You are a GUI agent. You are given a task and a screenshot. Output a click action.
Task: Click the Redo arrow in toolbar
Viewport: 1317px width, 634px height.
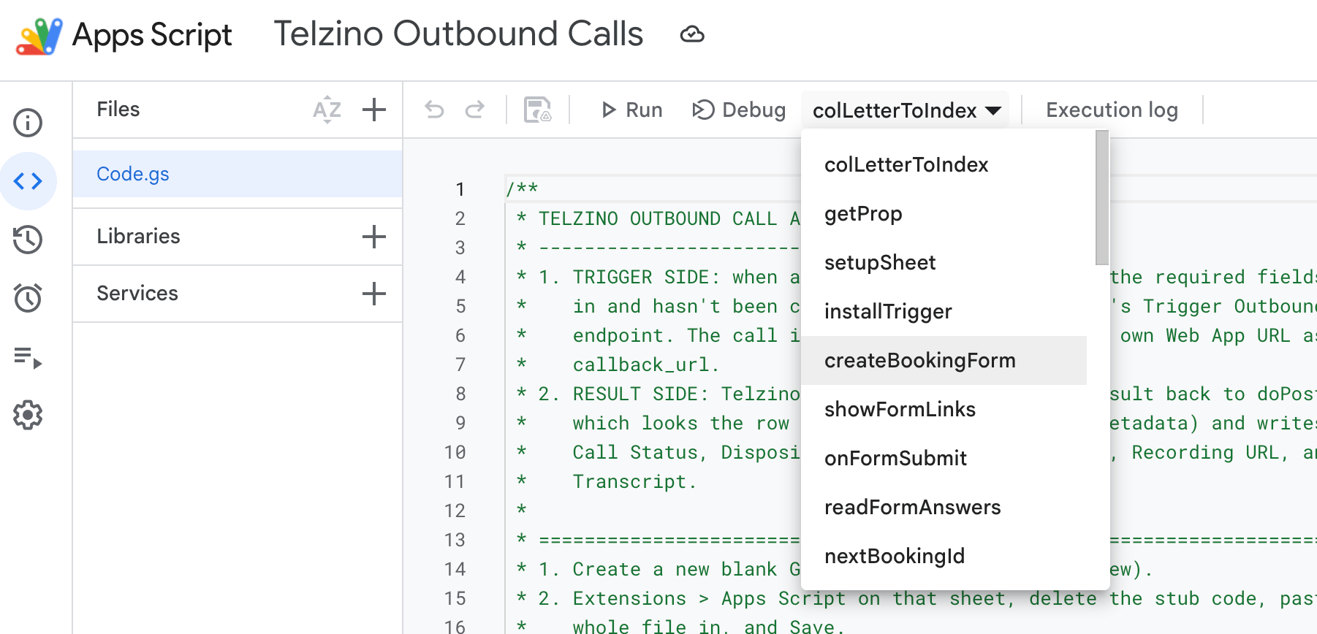click(475, 110)
